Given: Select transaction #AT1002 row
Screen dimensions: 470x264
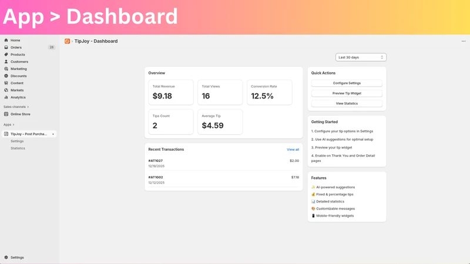Looking at the screenshot, I should click(x=224, y=180).
